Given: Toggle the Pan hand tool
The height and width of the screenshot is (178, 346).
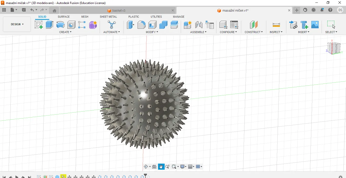Looking at the screenshot, I should tap(161, 167).
